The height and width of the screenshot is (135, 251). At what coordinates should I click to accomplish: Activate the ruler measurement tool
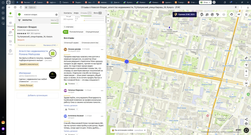tap(246, 58)
